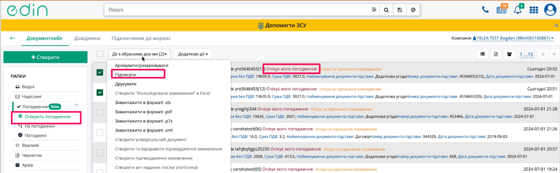The width and height of the screenshot is (560, 173).
Task: Open Додаткові дії dropdown
Action: [193, 54]
